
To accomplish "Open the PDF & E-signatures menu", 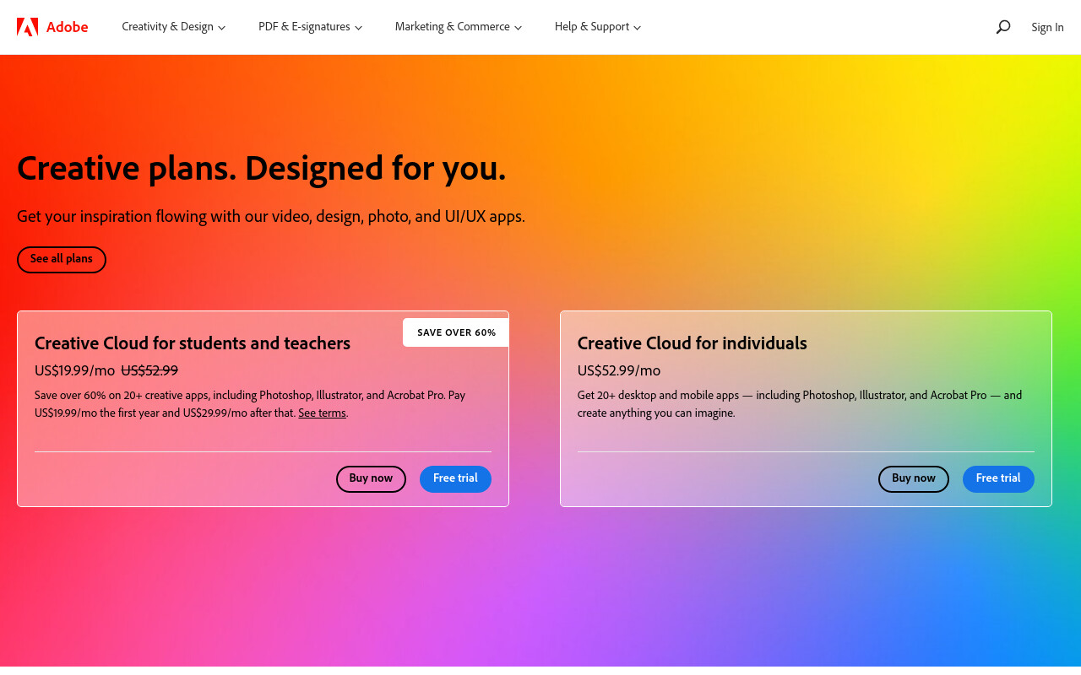I will [x=311, y=27].
